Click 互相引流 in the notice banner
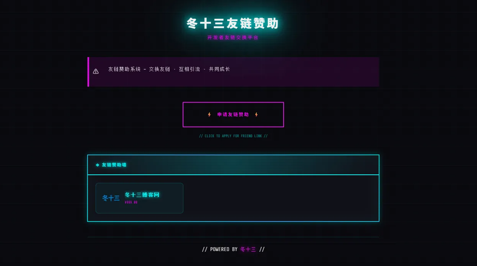 pos(189,69)
